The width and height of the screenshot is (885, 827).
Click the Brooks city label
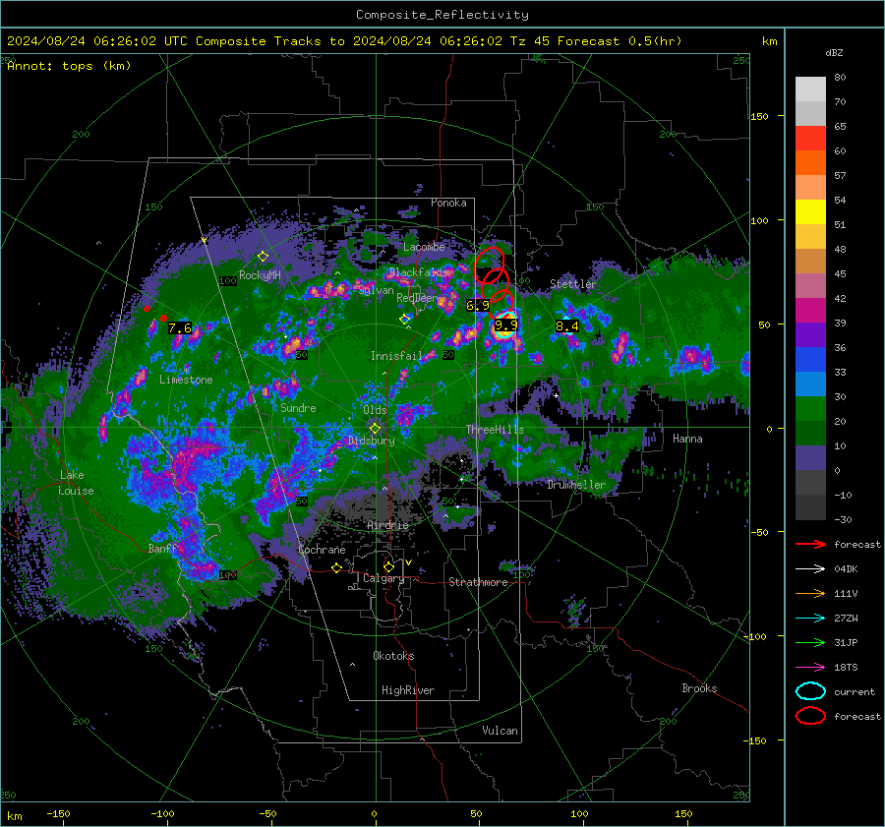(x=699, y=688)
